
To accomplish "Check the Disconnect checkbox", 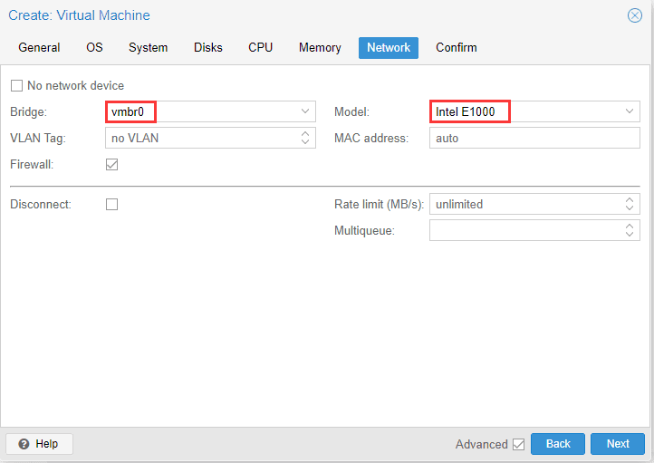I will click(111, 205).
